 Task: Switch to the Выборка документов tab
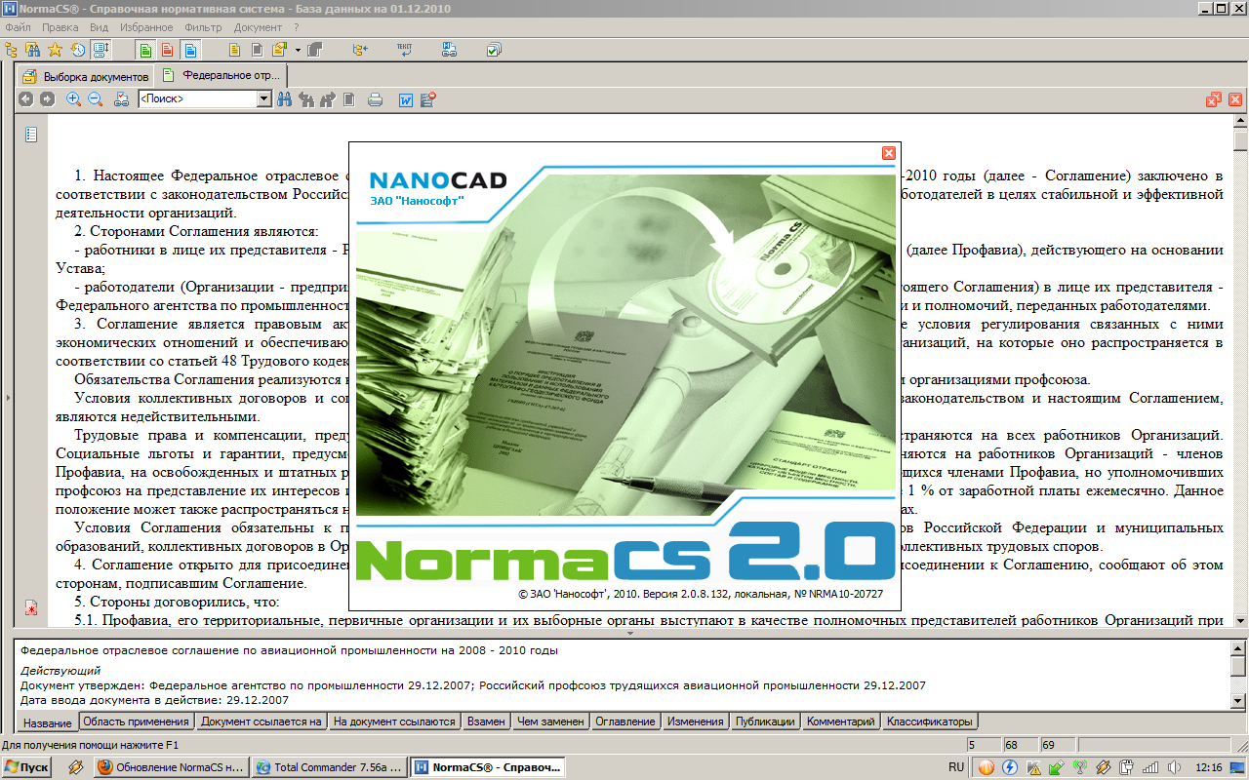[86, 76]
